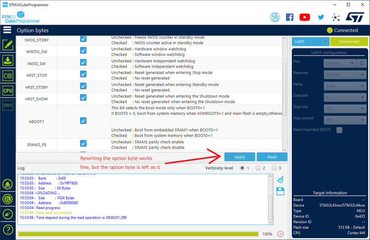
Task: Click the log panel scrollbar
Action: click(270, 207)
